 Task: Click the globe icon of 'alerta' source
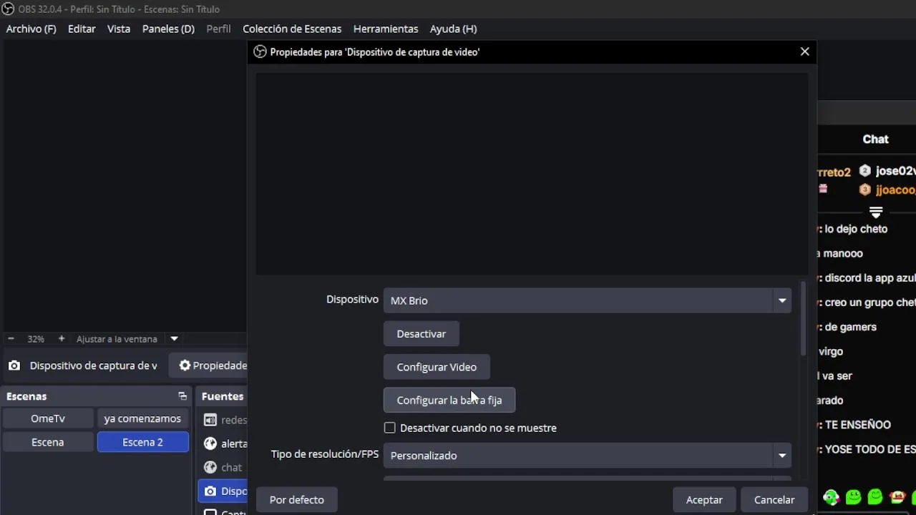(210, 443)
